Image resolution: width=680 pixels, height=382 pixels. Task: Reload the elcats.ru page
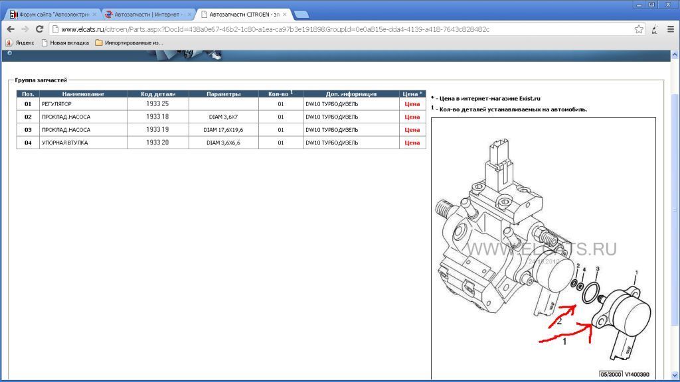[39, 29]
